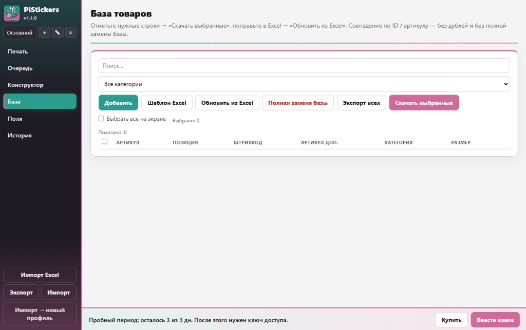
Task: View the История section
Action: pyautogui.click(x=40, y=135)
